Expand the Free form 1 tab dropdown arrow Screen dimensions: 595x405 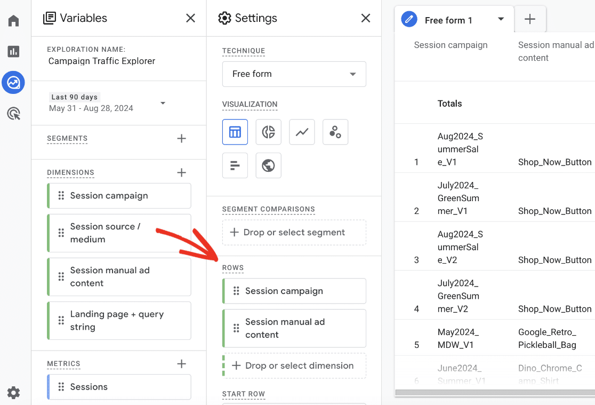500,19
